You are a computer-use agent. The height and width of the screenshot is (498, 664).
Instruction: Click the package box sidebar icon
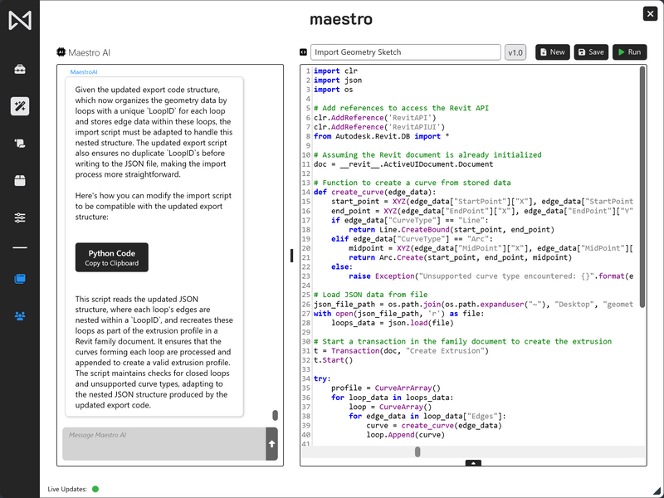(20, 180)
